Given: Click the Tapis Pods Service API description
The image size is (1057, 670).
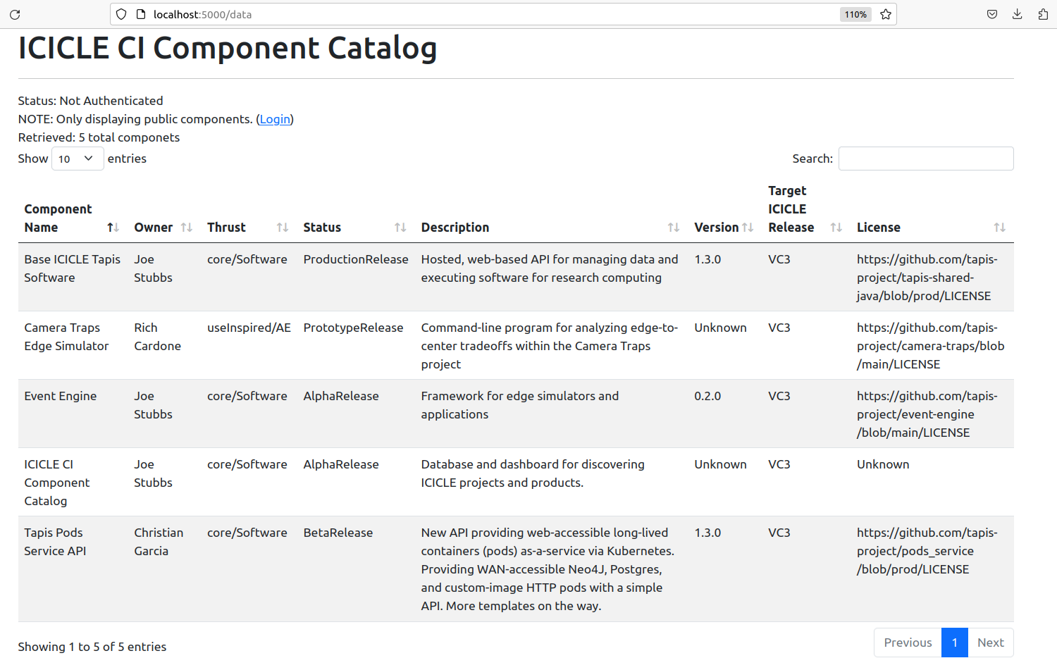Looking at the screenshot, I should [548, 569].
